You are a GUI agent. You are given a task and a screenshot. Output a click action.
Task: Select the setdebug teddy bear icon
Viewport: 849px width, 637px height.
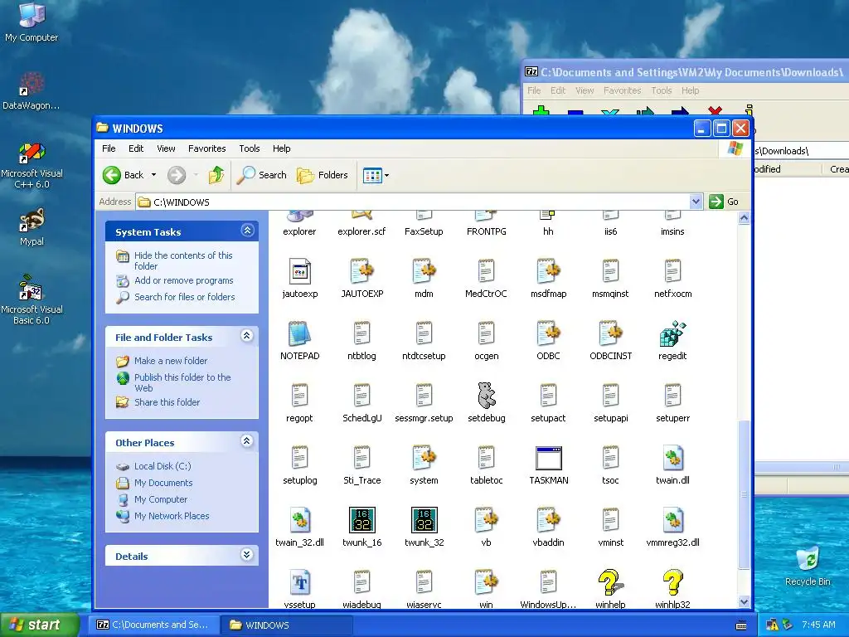[486, 396]
